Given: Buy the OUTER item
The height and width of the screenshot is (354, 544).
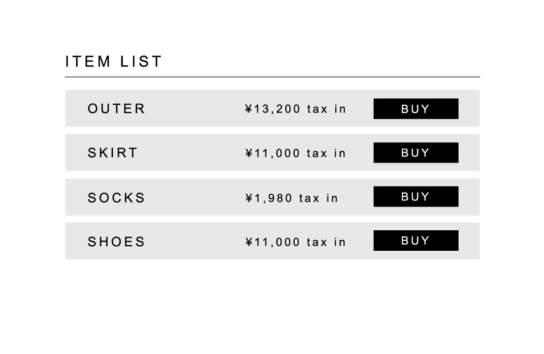Looking at the screenshot, I should tap(416, 109).
